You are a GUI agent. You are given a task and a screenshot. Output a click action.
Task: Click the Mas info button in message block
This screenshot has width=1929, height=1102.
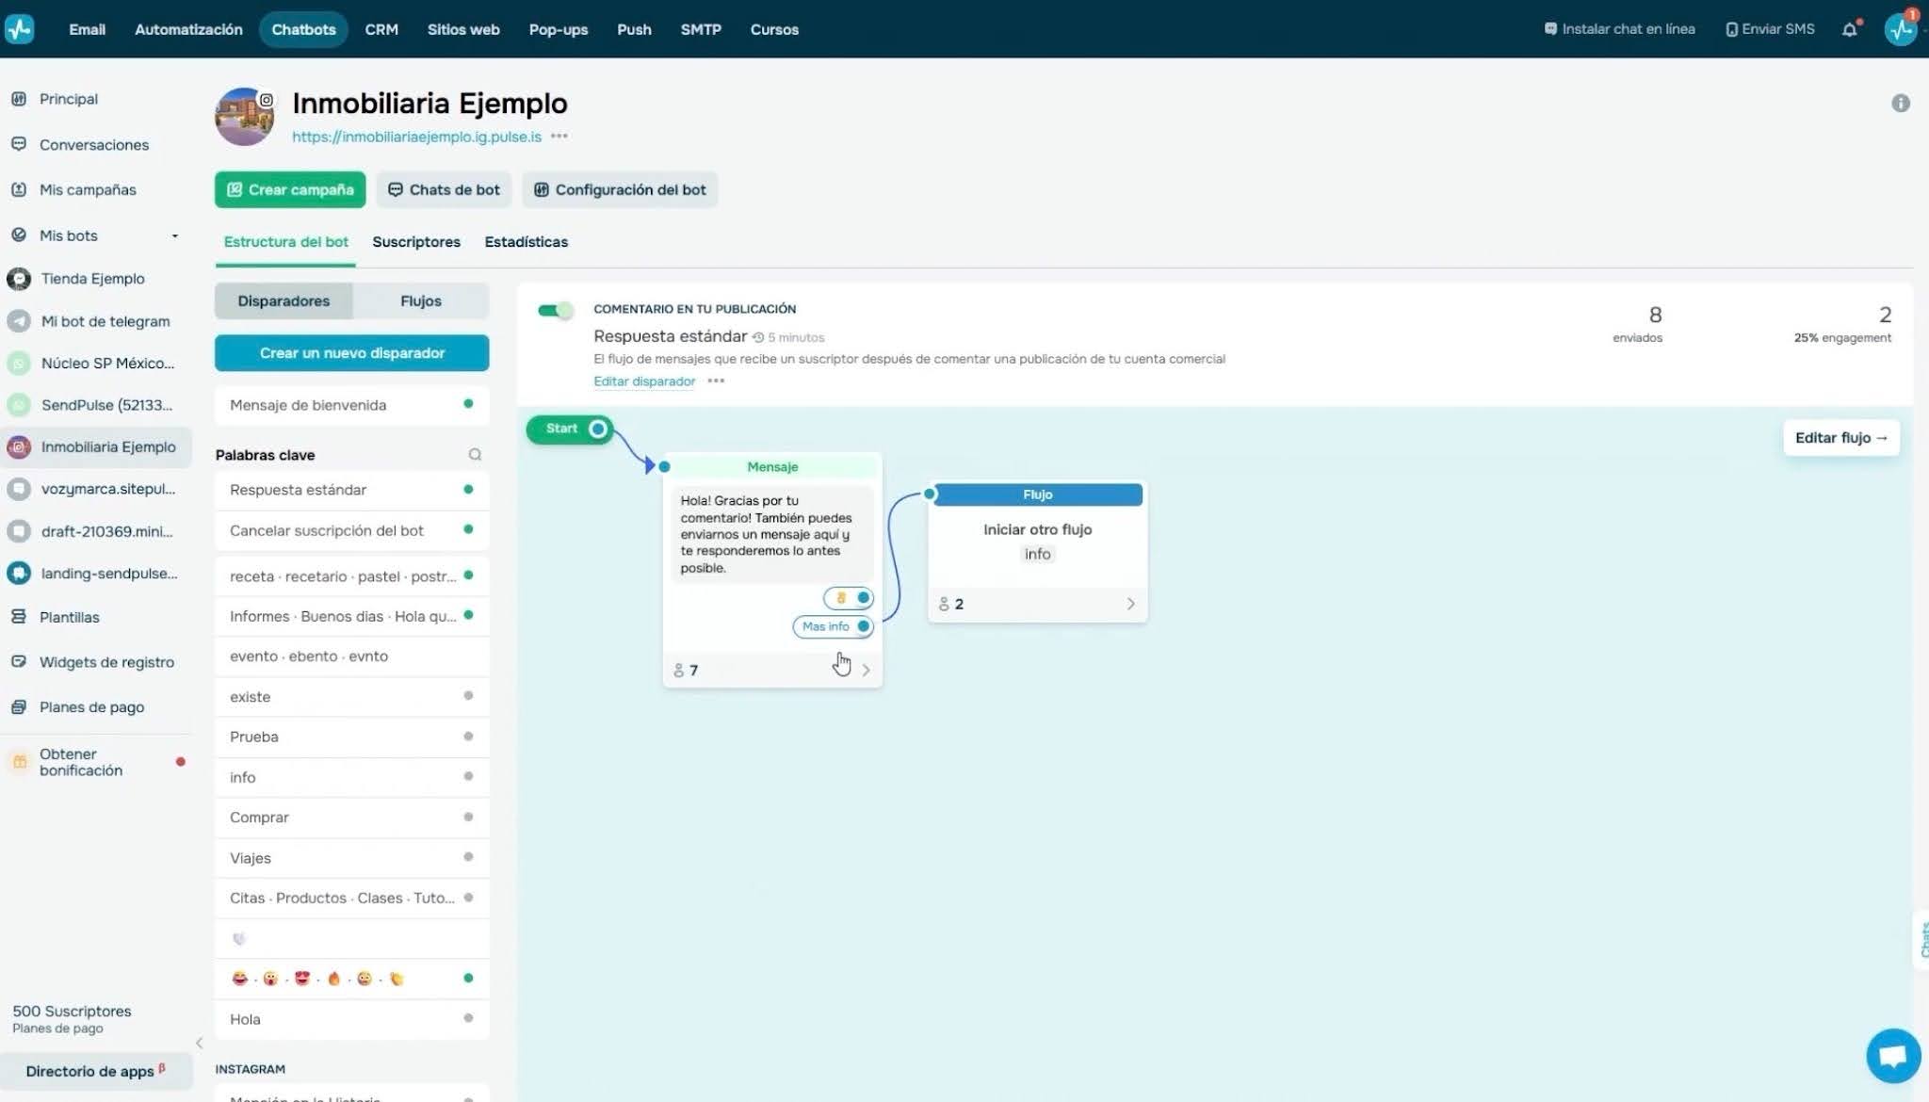click(833, 627)
